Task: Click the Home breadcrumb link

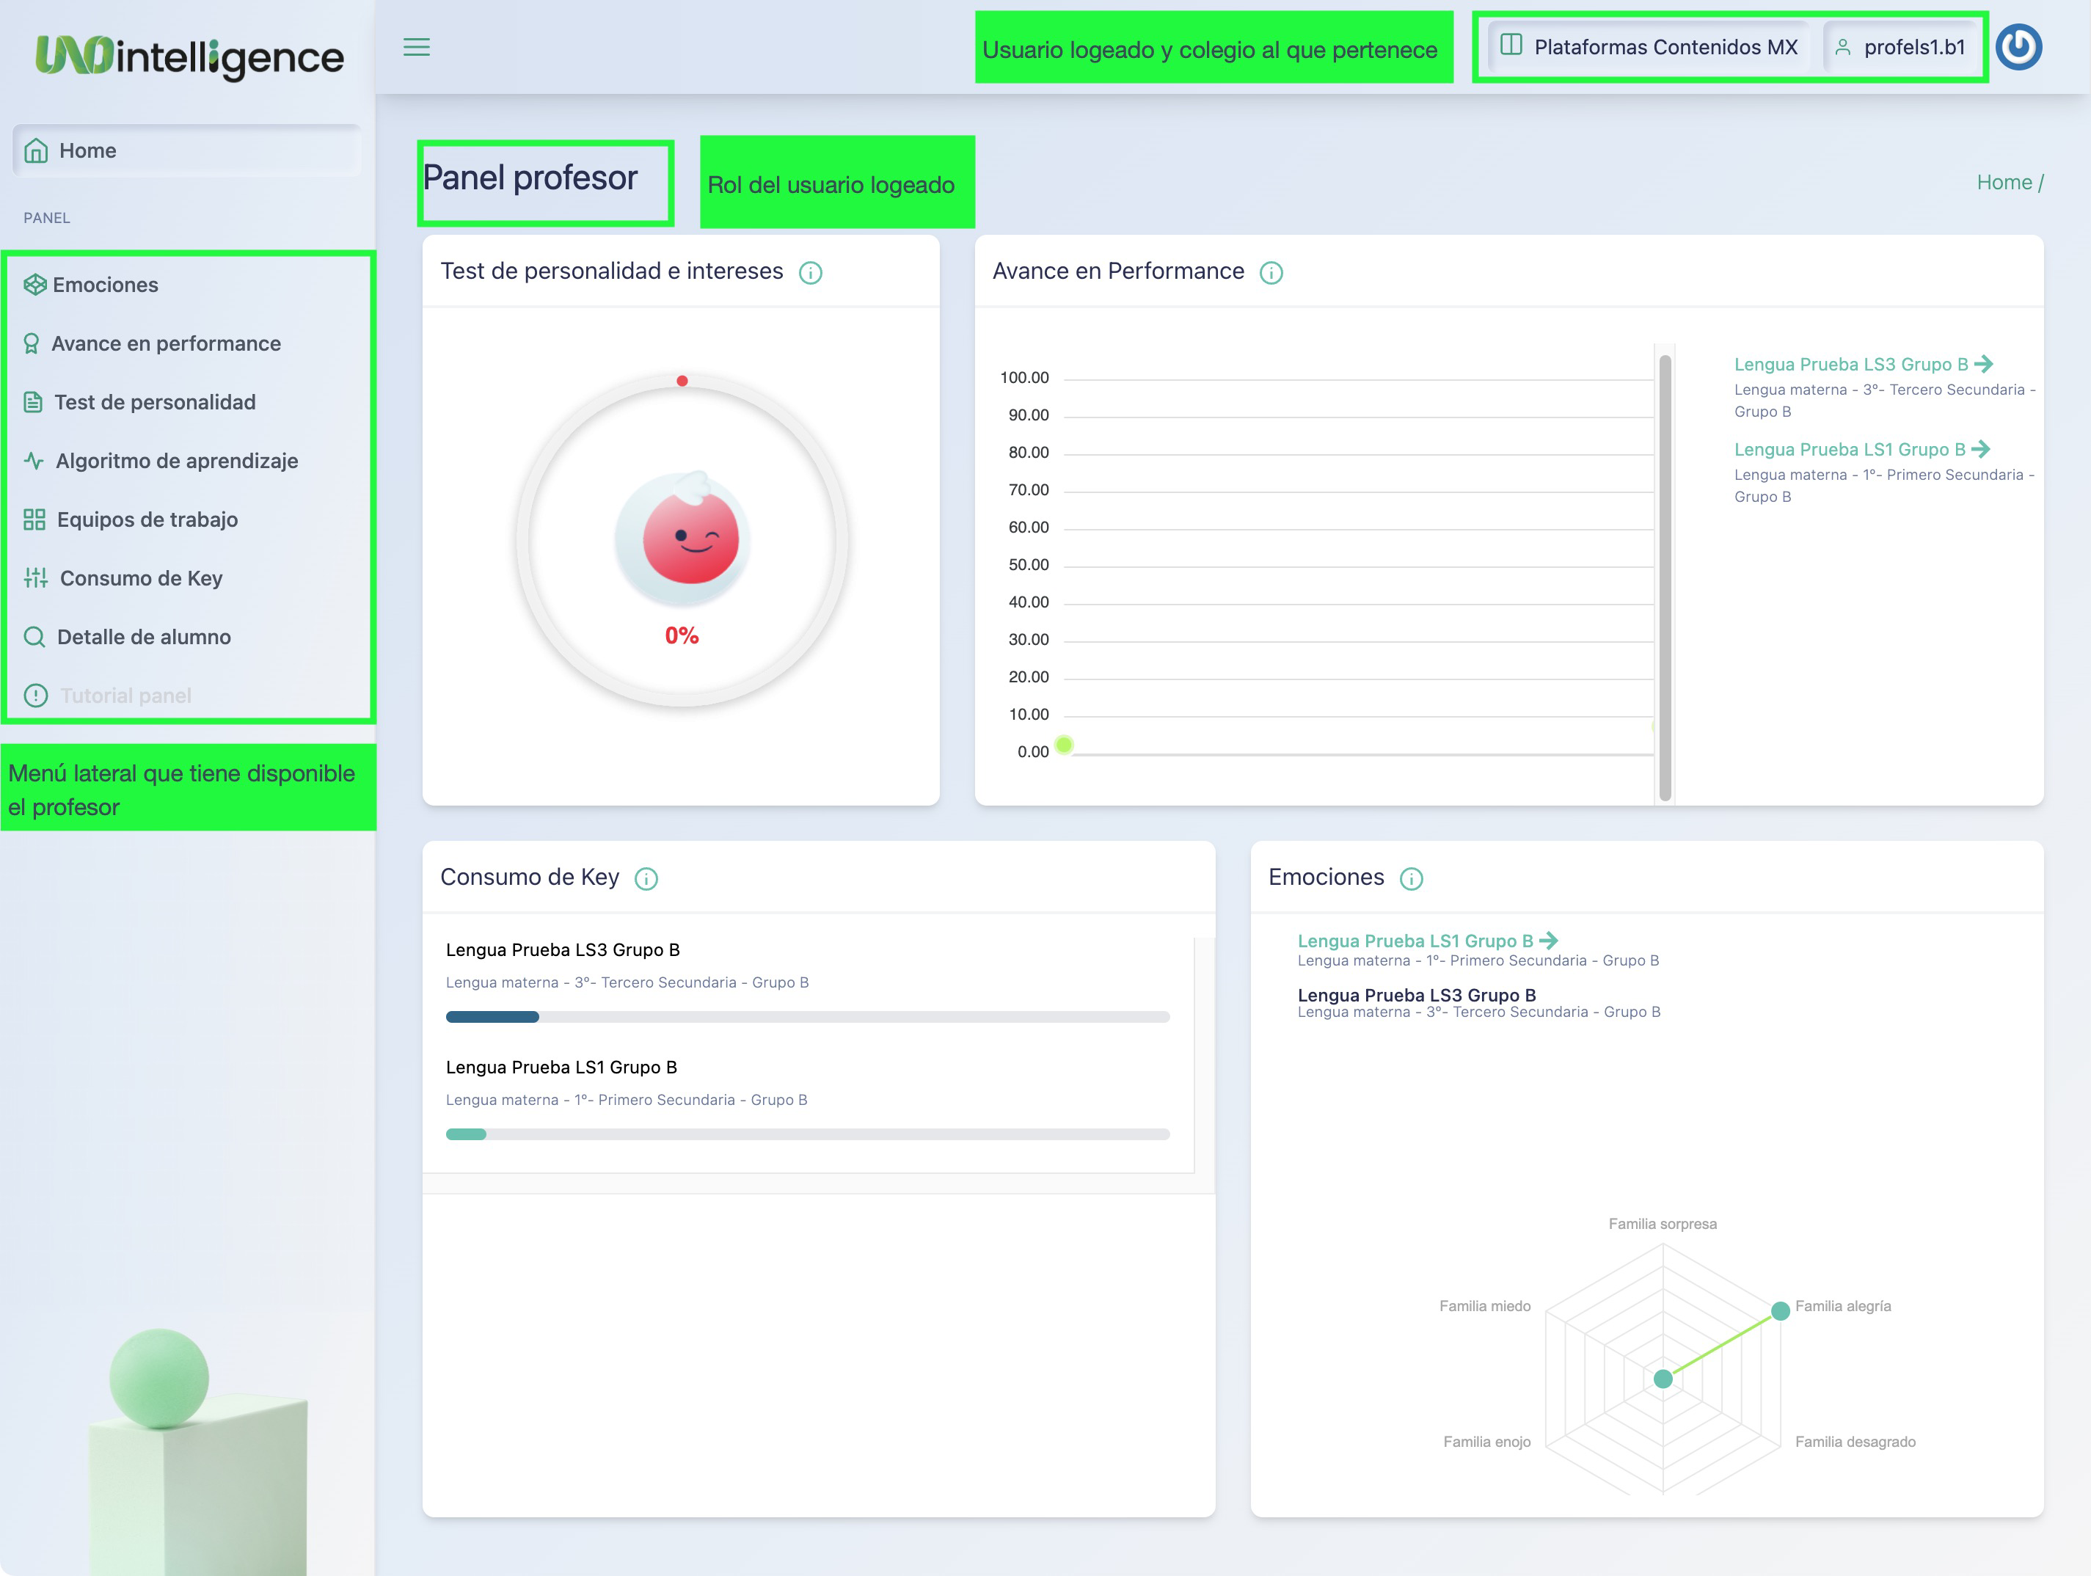Action: tap(2003, 183)
